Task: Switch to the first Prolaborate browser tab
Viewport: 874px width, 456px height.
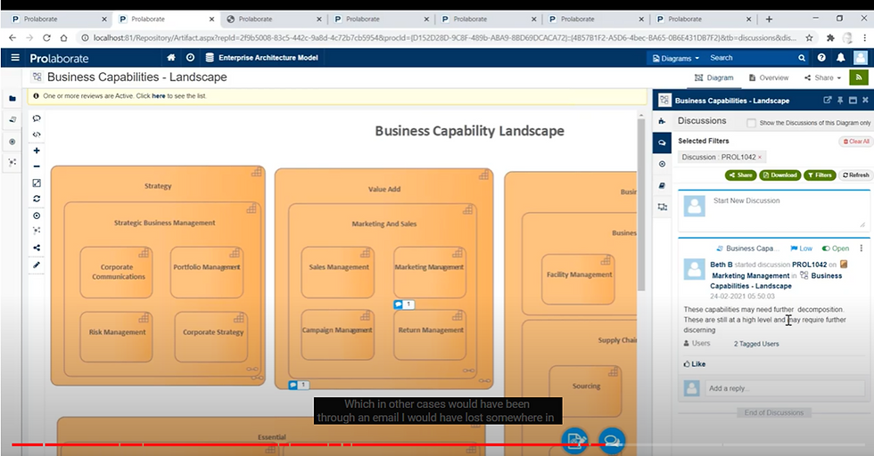Action: (x=59, y=19)
